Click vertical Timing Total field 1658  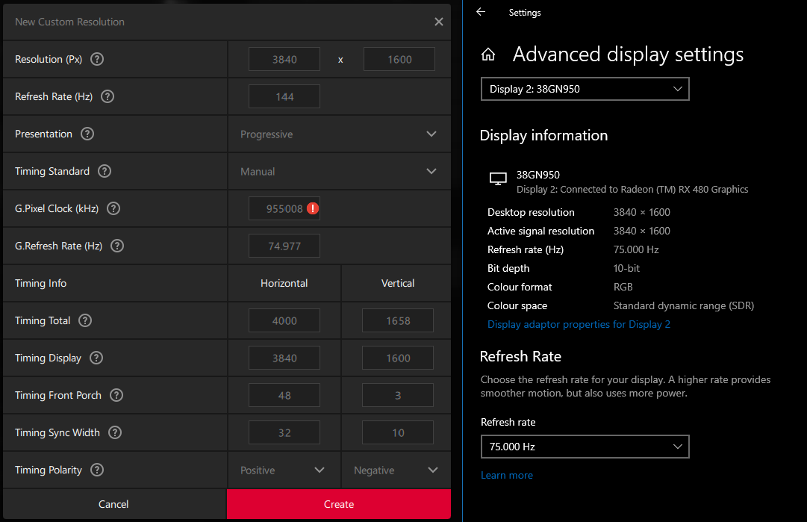tap(397, 320)
